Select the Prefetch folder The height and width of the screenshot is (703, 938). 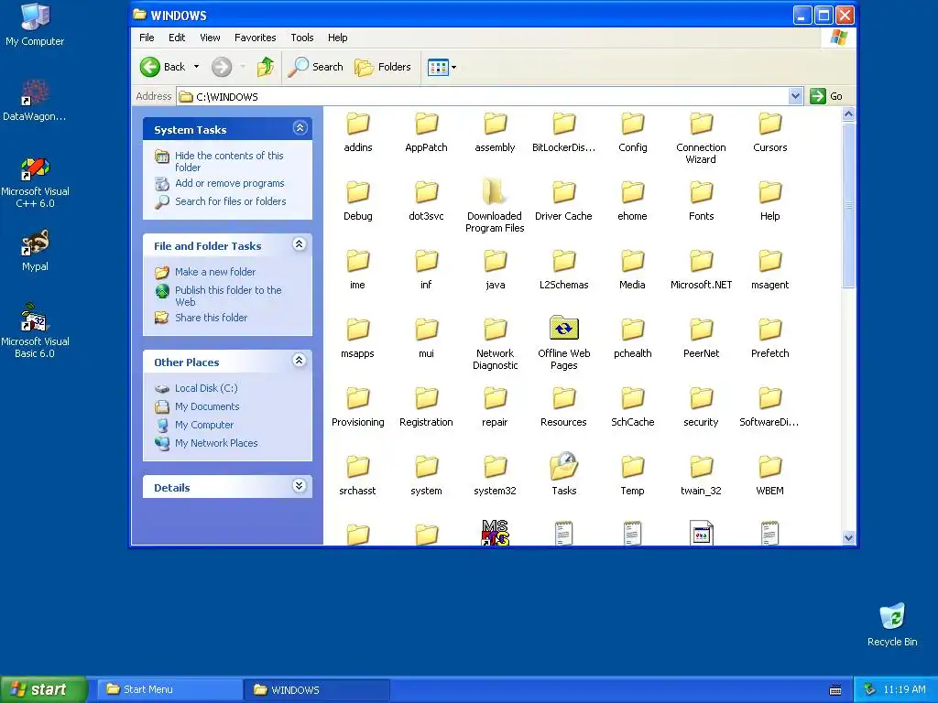pyautogui.click(x=769, y=339)
